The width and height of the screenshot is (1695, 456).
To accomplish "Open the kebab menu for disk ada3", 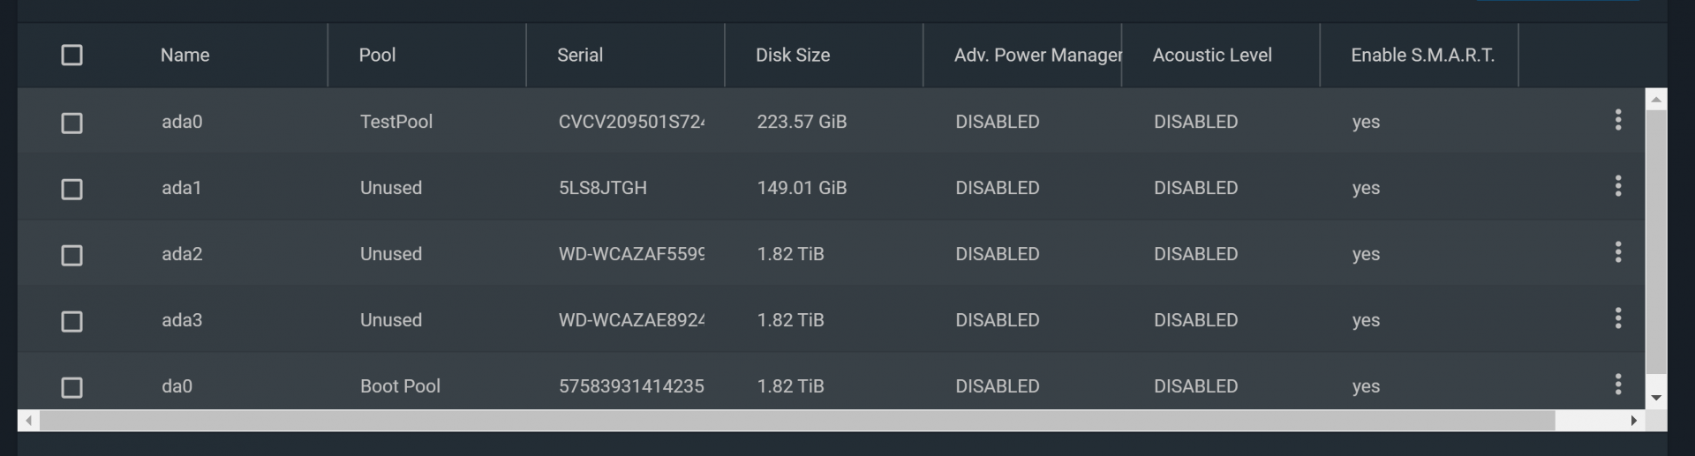I will coord(1617,318).
